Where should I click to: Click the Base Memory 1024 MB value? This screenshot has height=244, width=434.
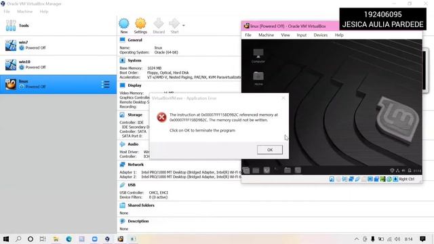tap(154, 68)
